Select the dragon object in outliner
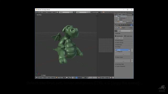The height and width of the screenshot is (94, 168). pos(121,21)
